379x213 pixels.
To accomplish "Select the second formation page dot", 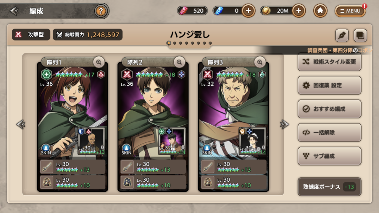I will pyautogui.click(x=175, y=43).
